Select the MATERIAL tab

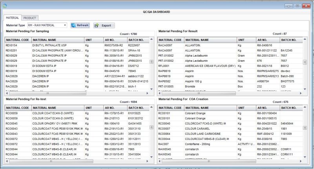(12, 18)
